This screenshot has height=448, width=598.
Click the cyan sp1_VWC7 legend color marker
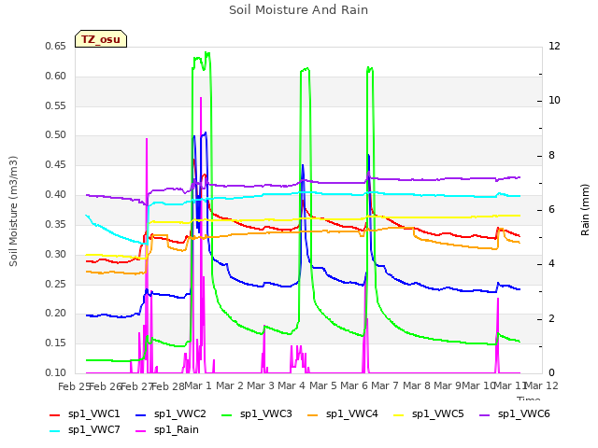(55, 431)
